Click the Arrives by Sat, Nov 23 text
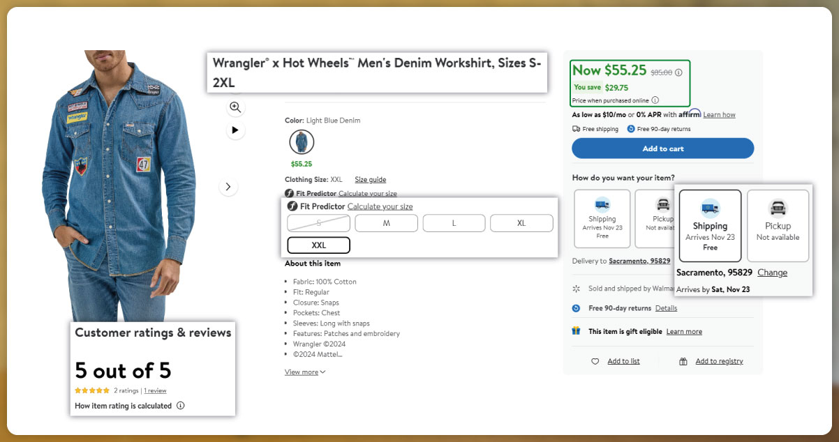 pos(713,289)
